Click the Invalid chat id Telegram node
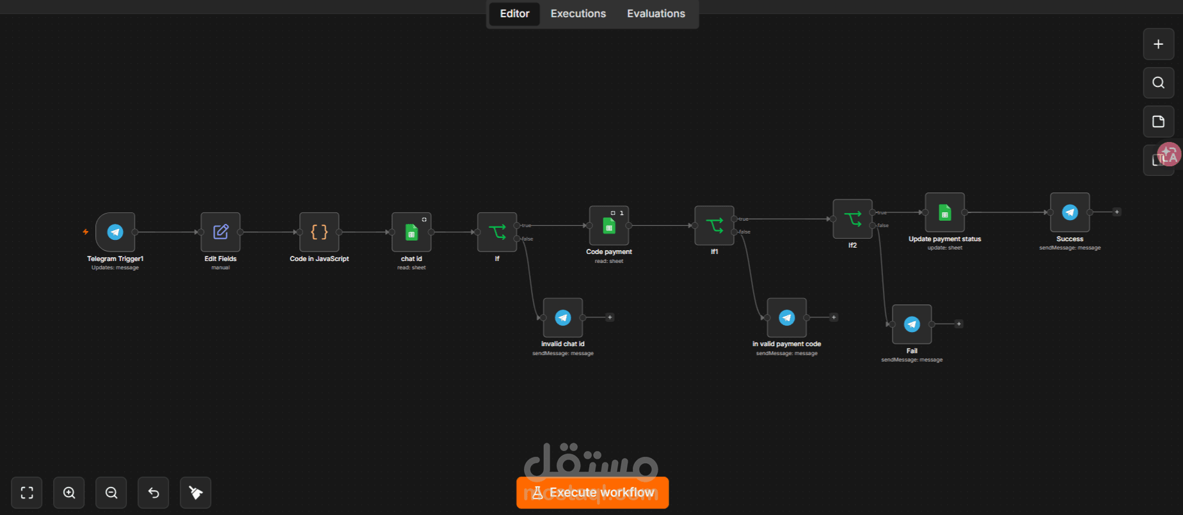 pyautogui.click(x=563, y=317)
